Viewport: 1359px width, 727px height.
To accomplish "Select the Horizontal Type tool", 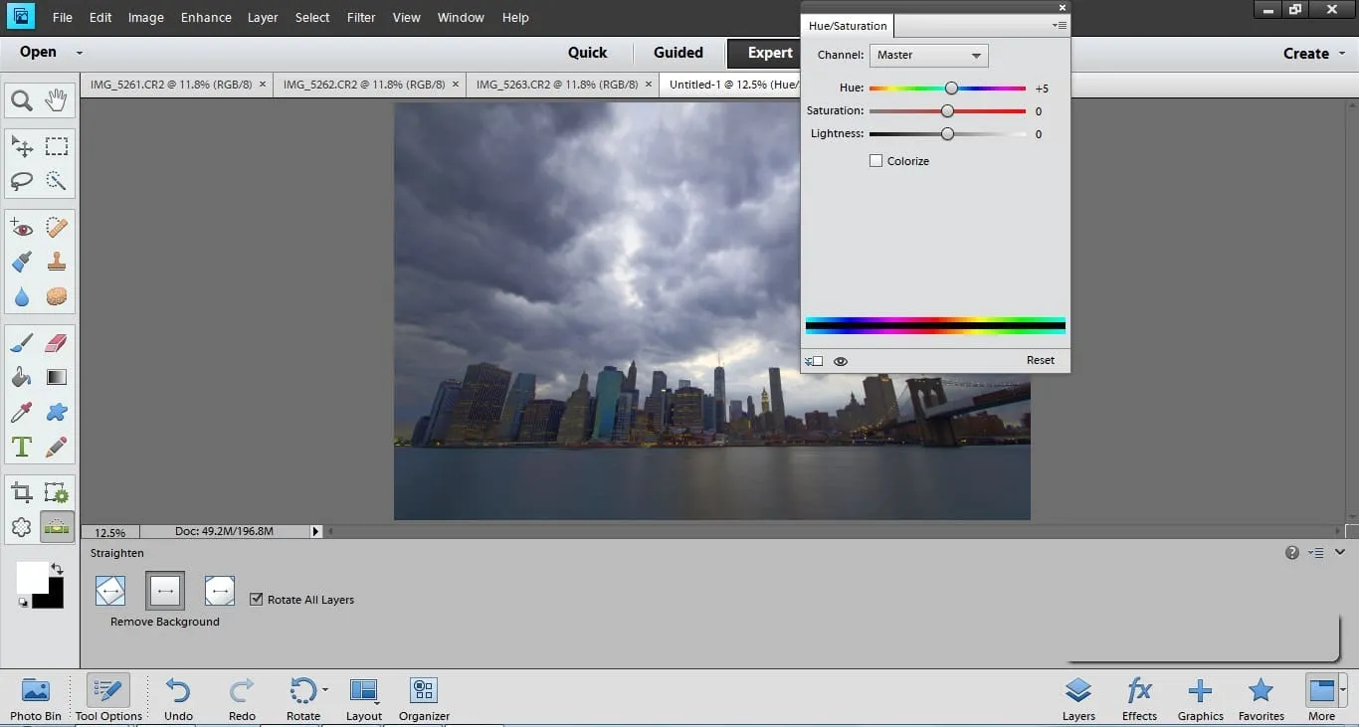I will [22, 447].
